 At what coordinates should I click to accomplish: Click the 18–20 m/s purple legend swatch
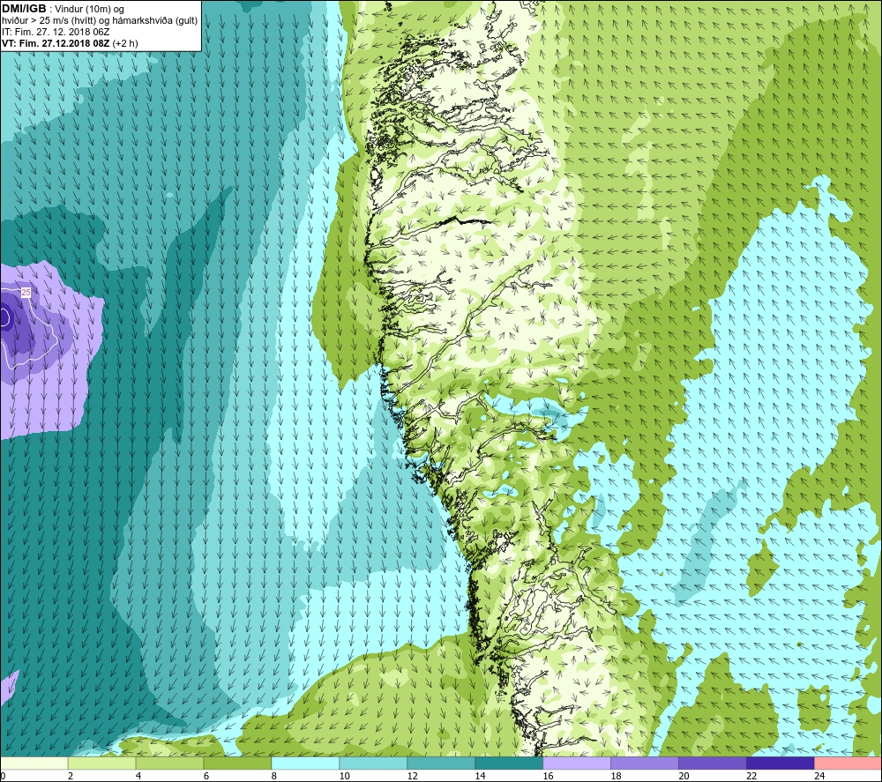click(x=645, y=763)
